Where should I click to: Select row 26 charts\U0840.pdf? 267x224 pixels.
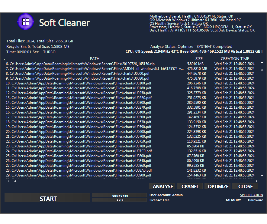click(x=130, y=161)
